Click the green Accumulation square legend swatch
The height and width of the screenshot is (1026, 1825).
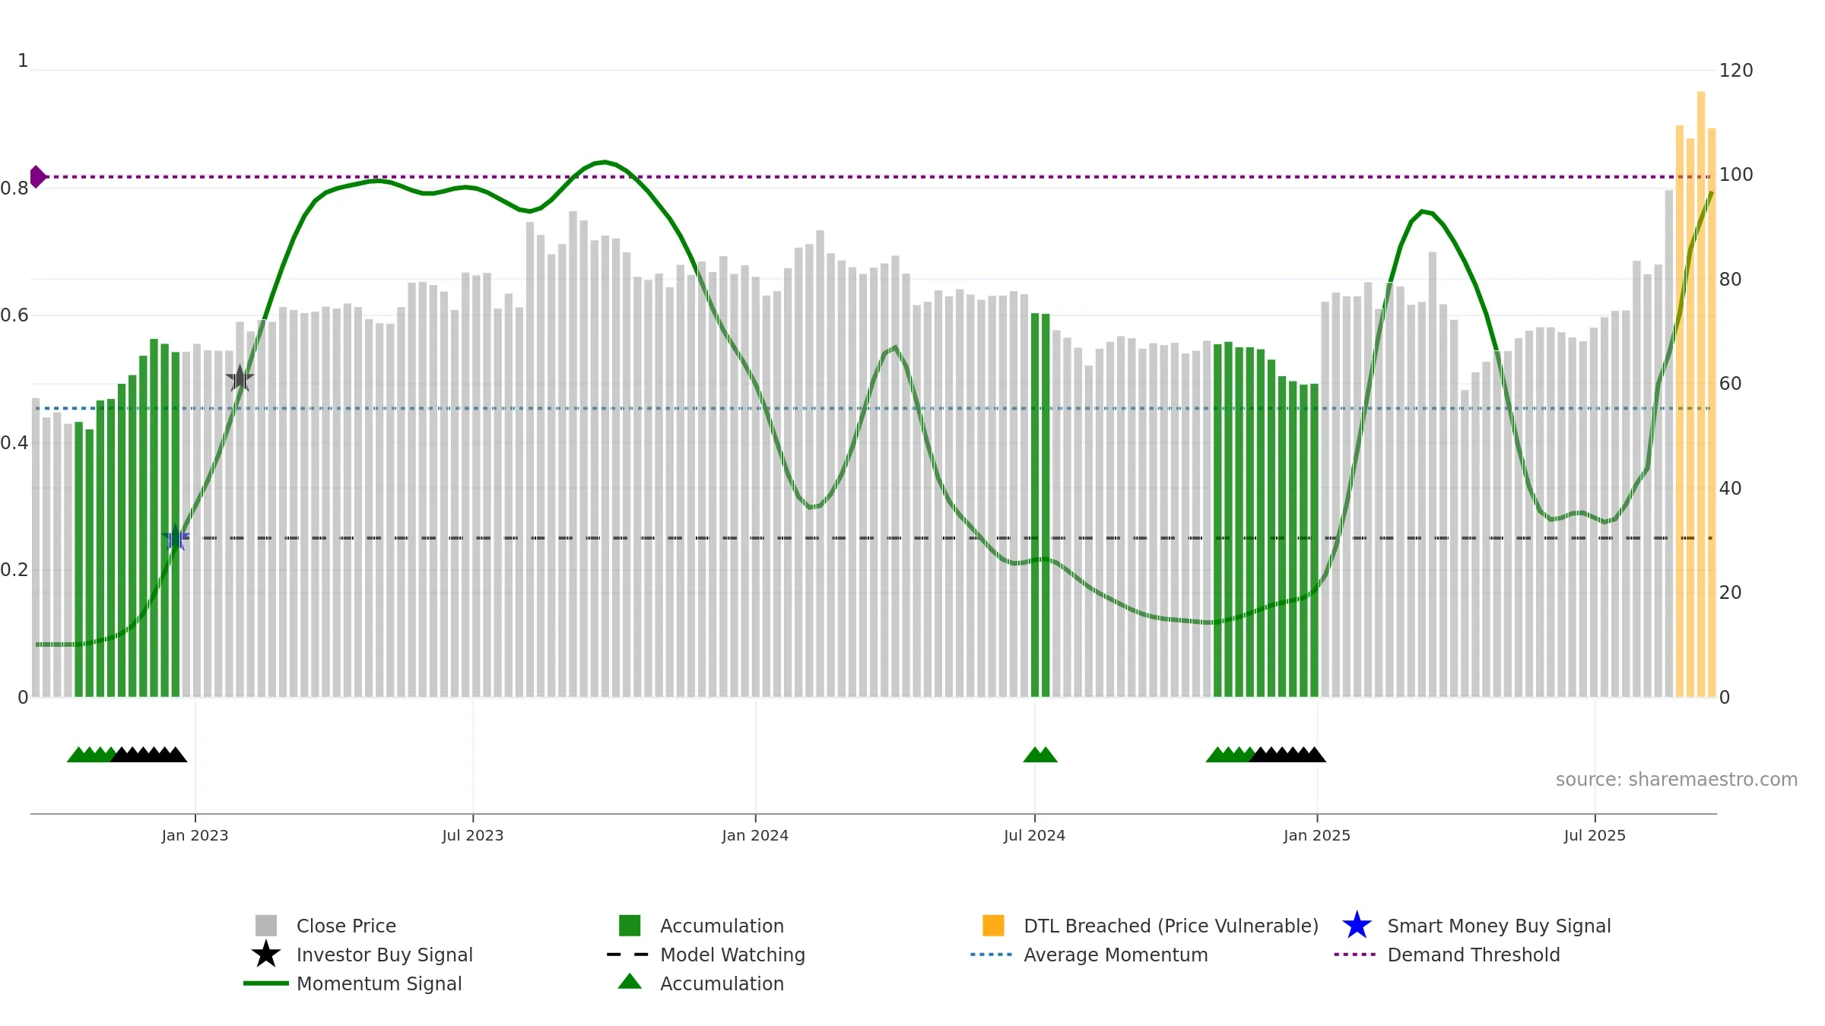tap(630, 925)
